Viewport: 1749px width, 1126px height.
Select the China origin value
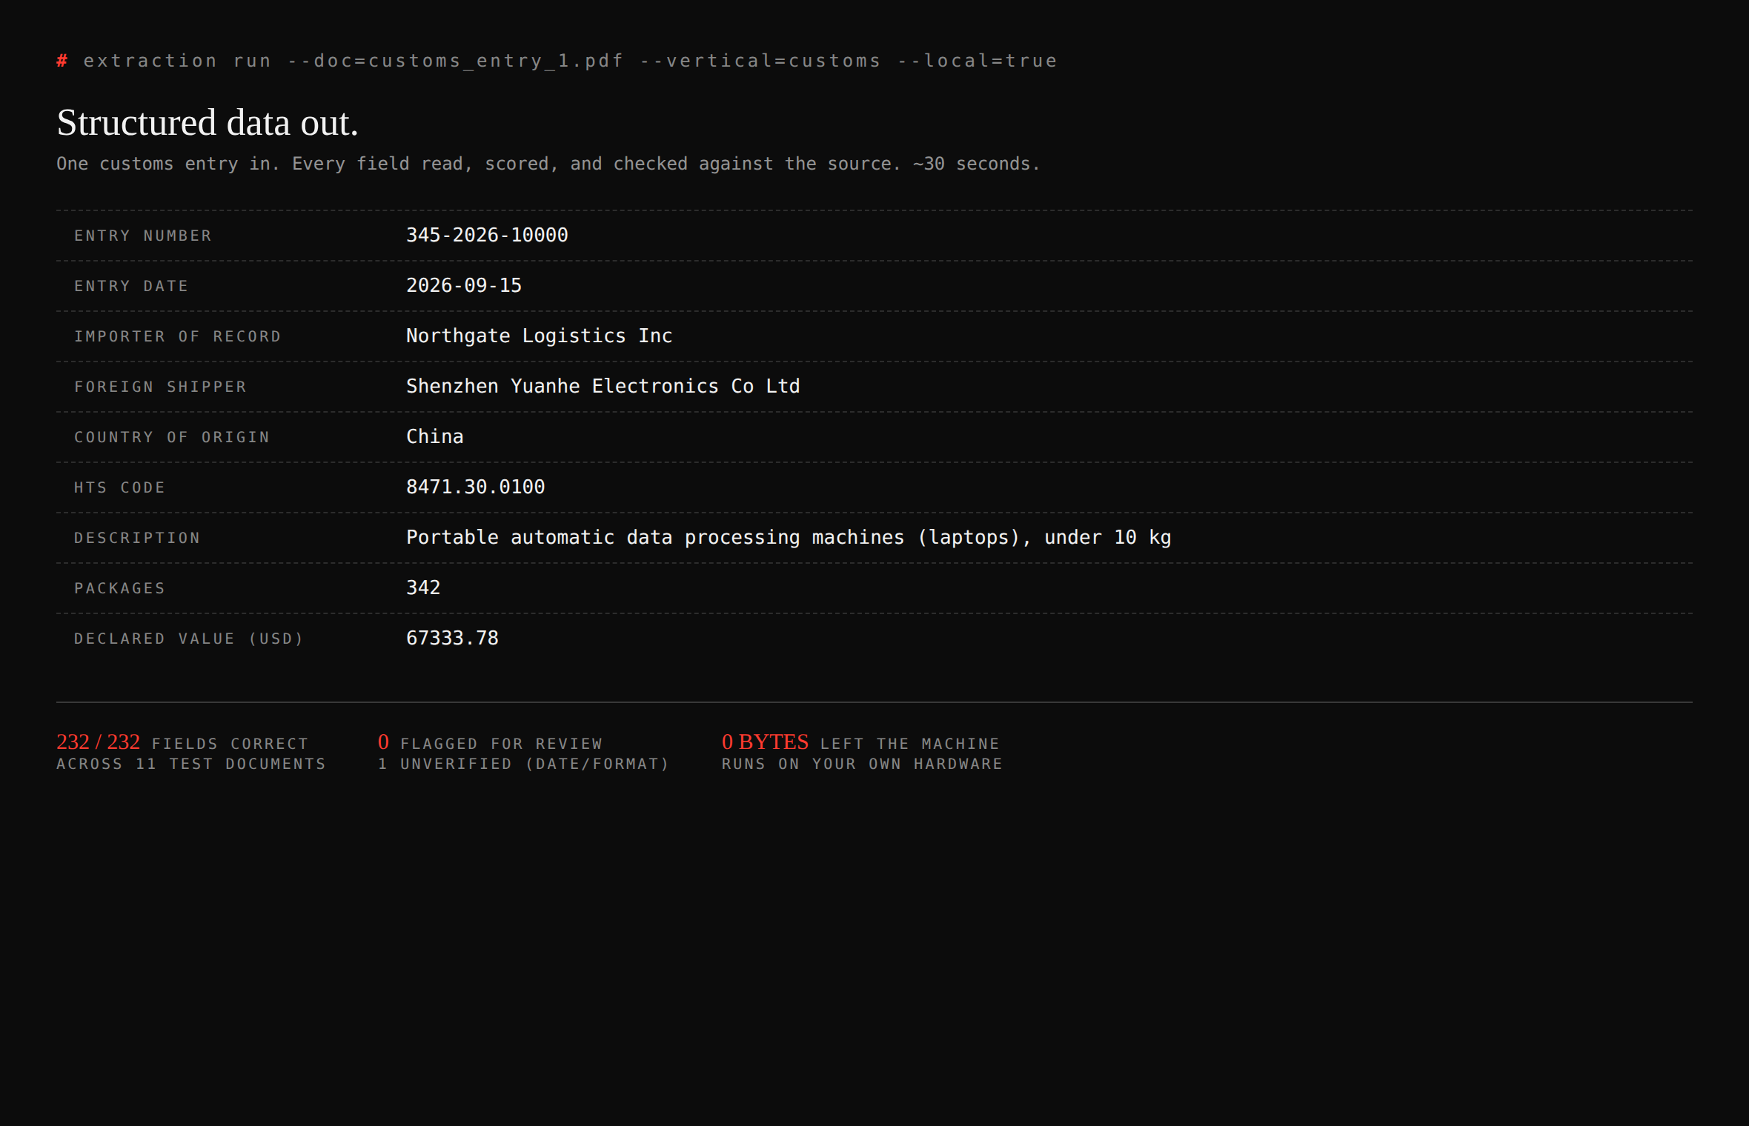click(x=435, y=436)
